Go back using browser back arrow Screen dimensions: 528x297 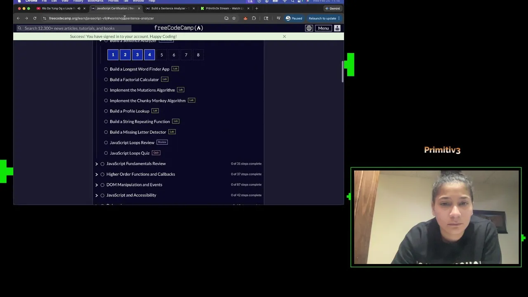coord(18,18)
